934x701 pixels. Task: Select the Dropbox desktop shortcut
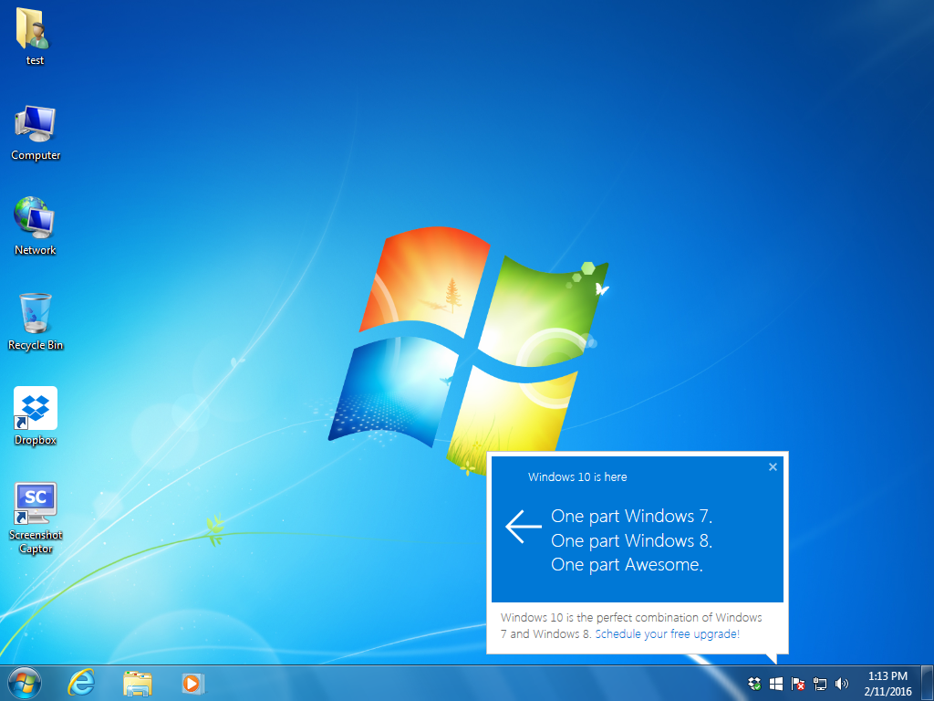[36, 416]
